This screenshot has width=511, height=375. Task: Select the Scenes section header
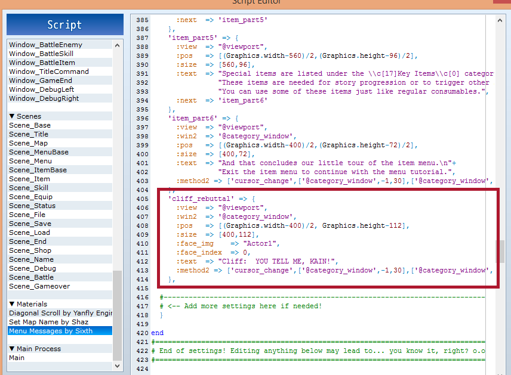[x=60, y=116]
